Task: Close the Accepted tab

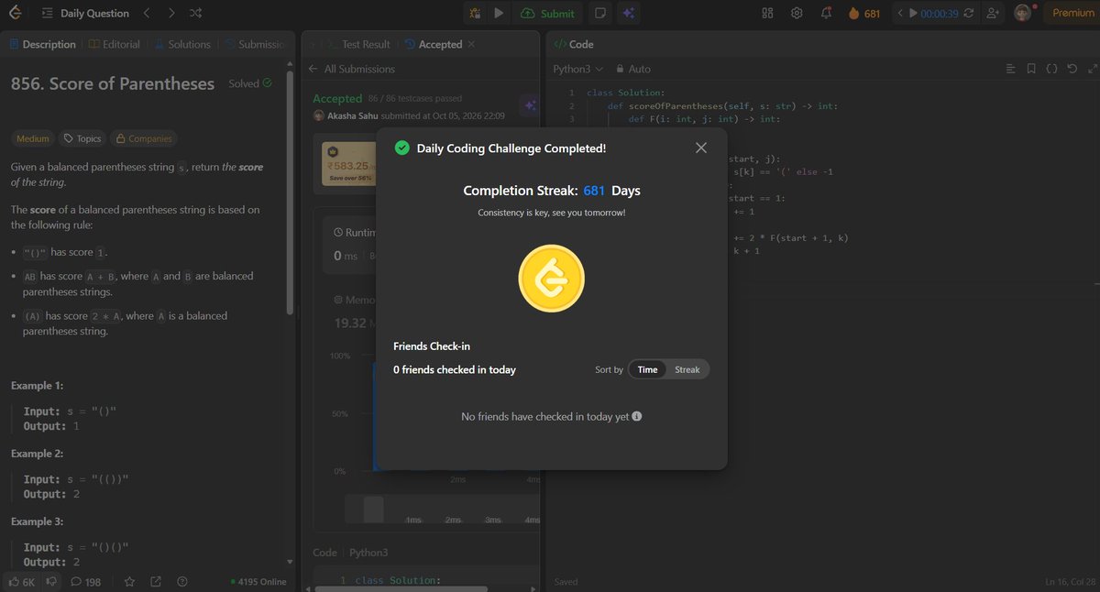Action: tap(471, 44)
